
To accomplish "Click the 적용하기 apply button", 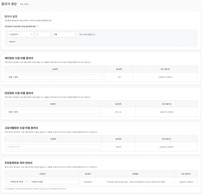I will [12, 42].
